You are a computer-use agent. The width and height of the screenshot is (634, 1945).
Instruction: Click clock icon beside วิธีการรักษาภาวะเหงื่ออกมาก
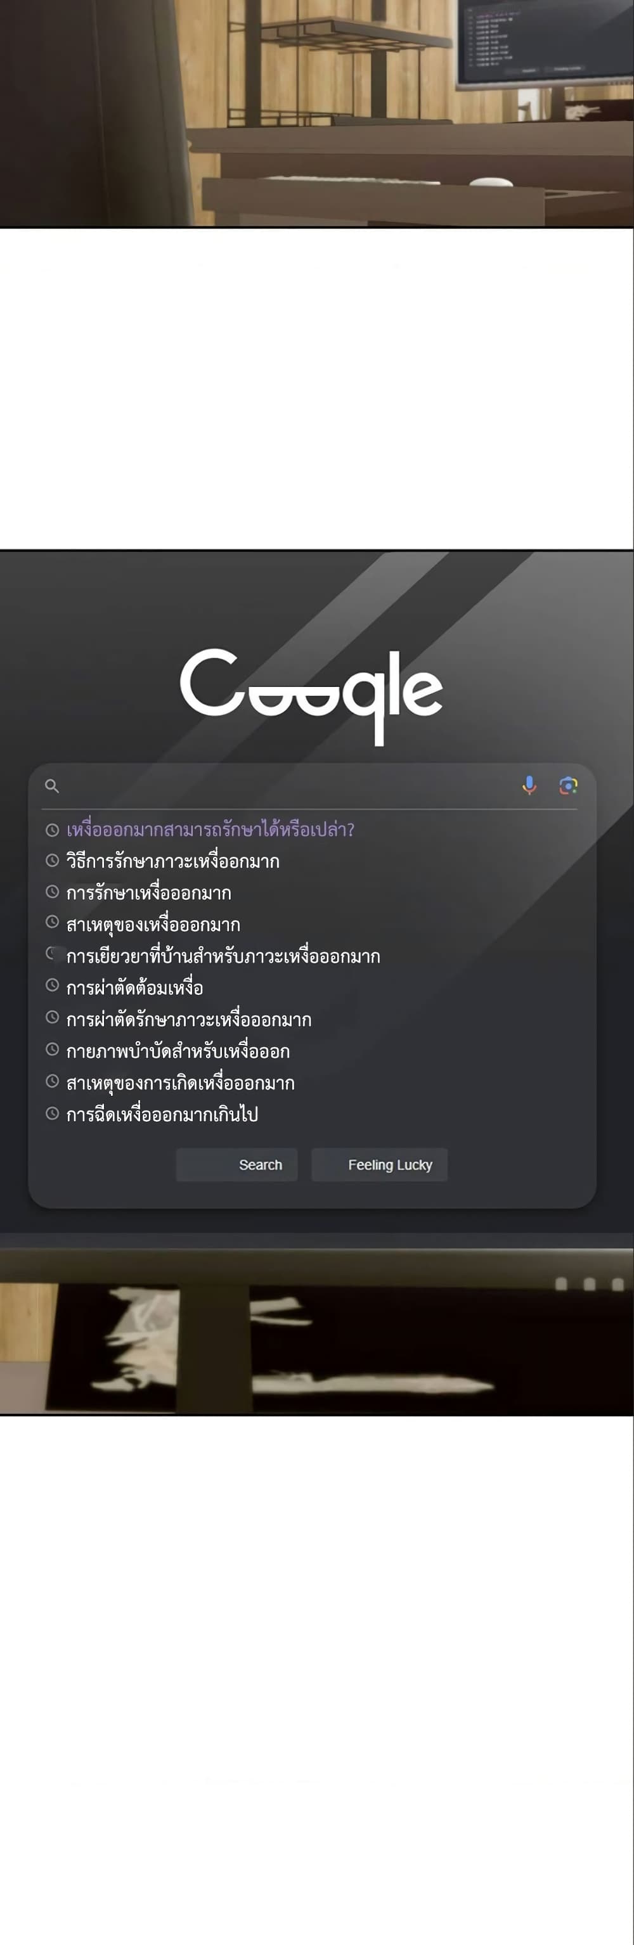(52, 860)
